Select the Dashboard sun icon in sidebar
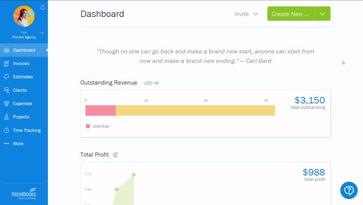The image size is (363, 205). point(6,50)
